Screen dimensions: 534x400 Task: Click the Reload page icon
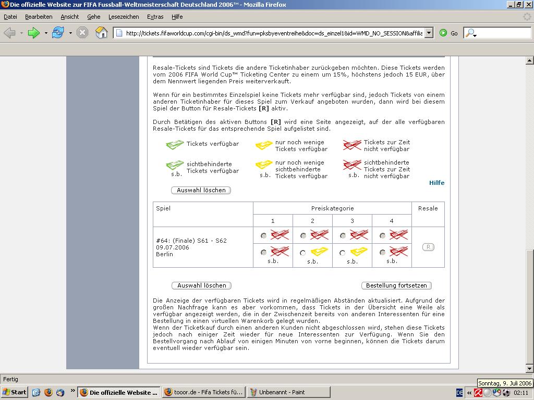(x=57, y=33)
